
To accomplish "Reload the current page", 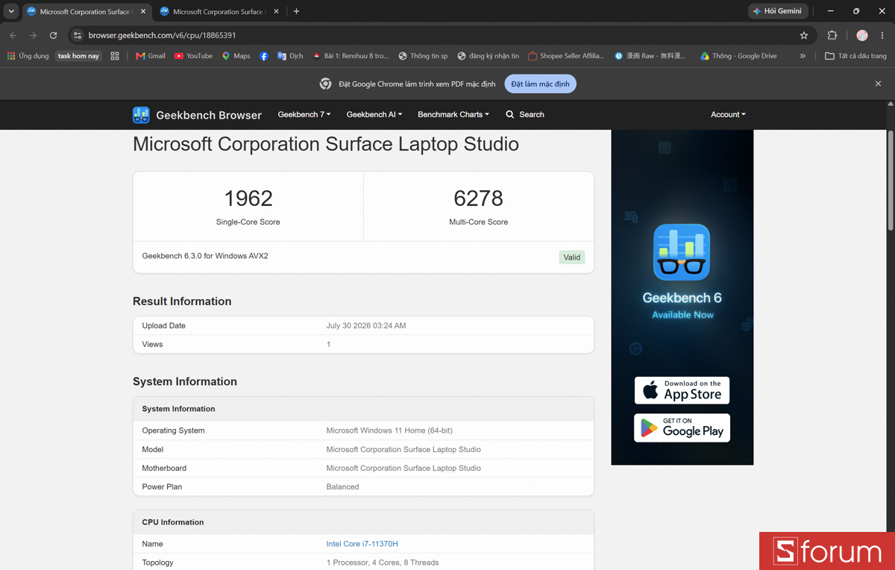I will click(x=53, y=35).
